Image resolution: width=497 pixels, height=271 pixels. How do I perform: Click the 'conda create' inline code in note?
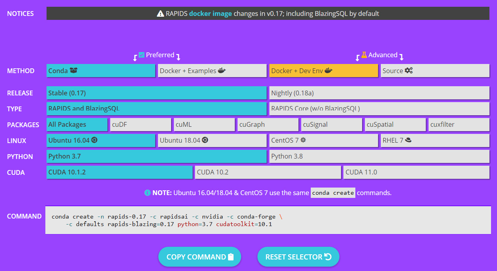pyautogui.click(x=333, y=193)
